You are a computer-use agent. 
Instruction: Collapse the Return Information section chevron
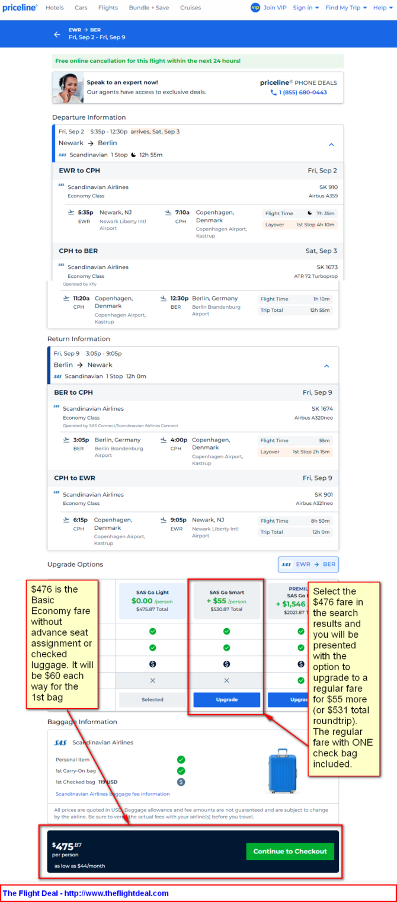[x=326, y=366]
